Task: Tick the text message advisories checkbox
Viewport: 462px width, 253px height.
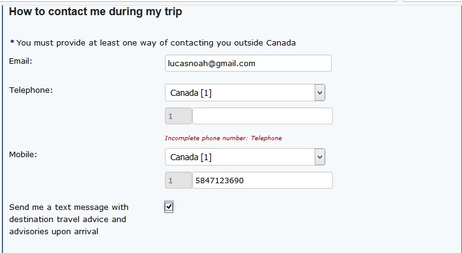Action: (x=169, y=207)
